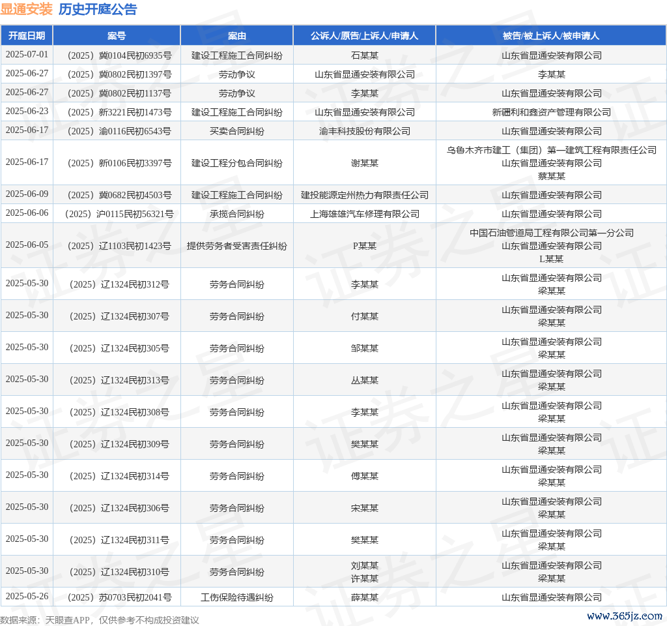
Task: Click plaintiff 宋某某
Action: coord(365,508)
